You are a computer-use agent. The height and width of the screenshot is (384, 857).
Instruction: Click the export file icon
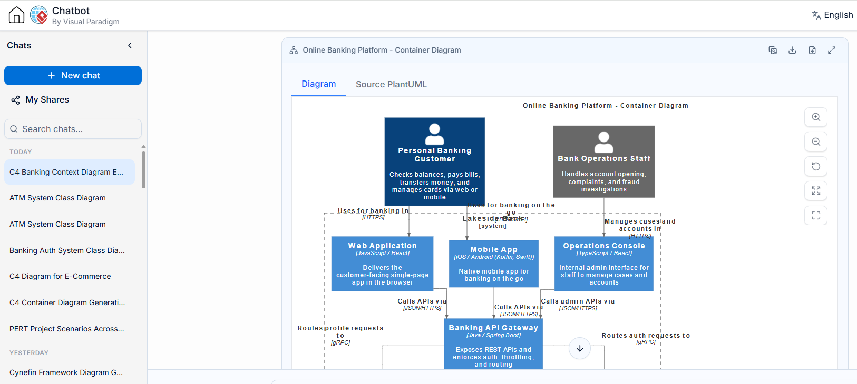coord(812,50)
